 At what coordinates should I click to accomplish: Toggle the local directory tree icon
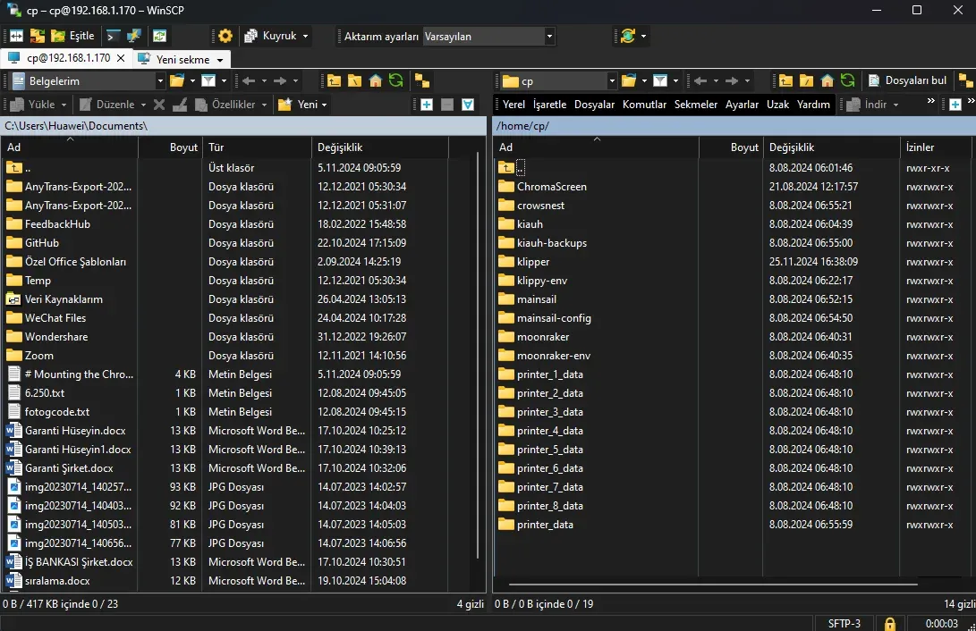(x=422, y=80)
